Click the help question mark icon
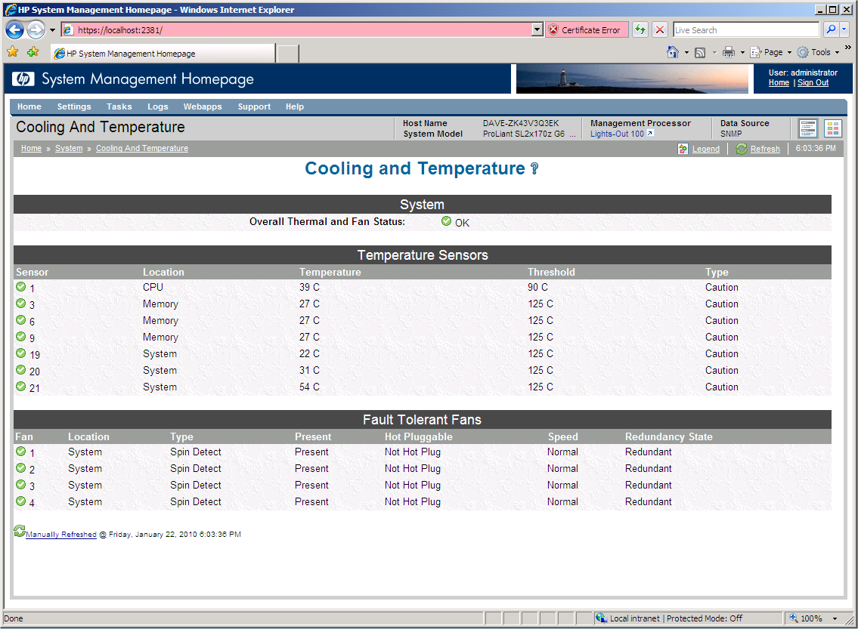 tap(534, 169)
